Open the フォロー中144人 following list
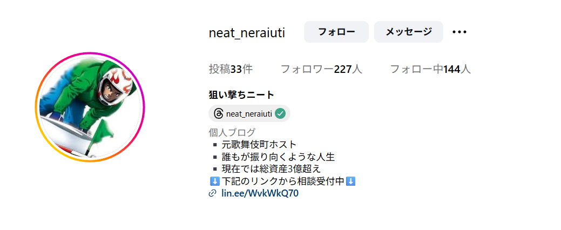This screenshot has height=230, width=561. [x=430, y=69]
